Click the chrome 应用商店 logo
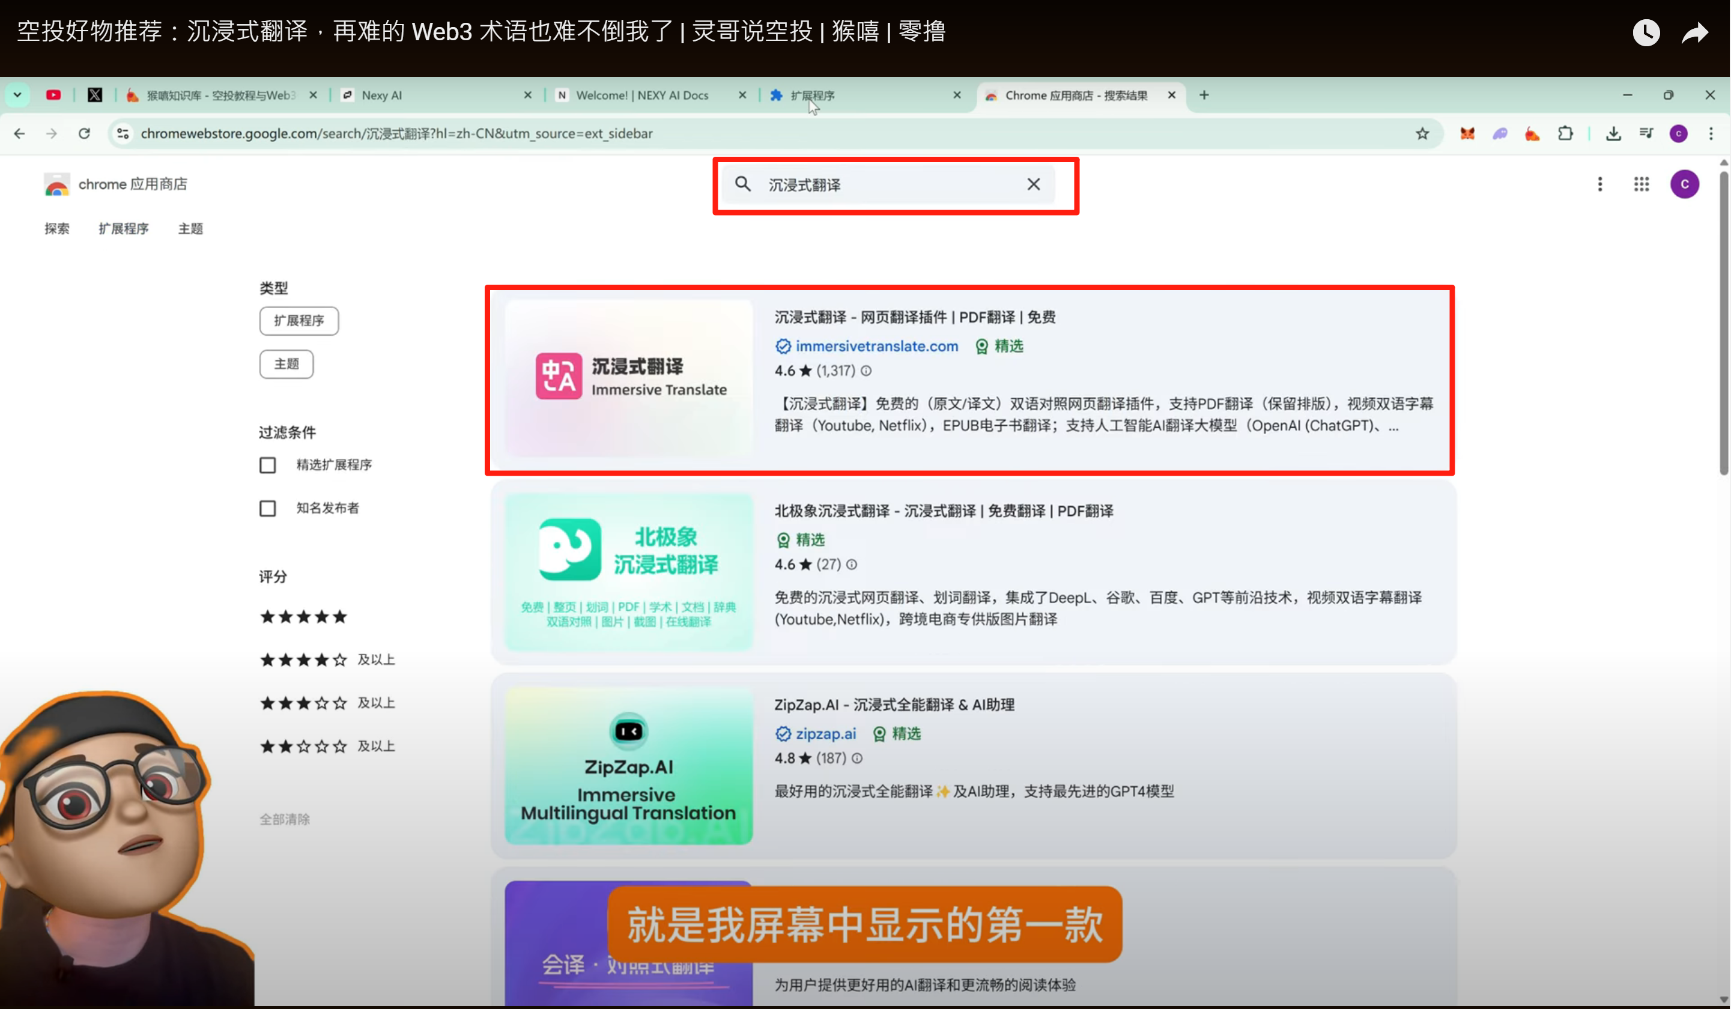This screenshot has height=1009, width=1731. [115, 184]
